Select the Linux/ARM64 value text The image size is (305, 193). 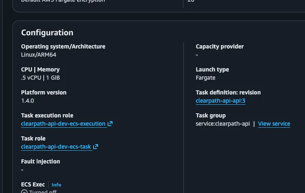(38, 55)
